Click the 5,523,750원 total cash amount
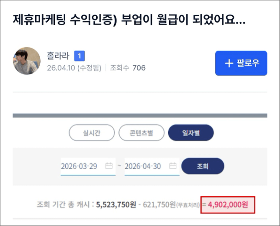The width and height of the screenshot is (280, 226). [116, 205]
